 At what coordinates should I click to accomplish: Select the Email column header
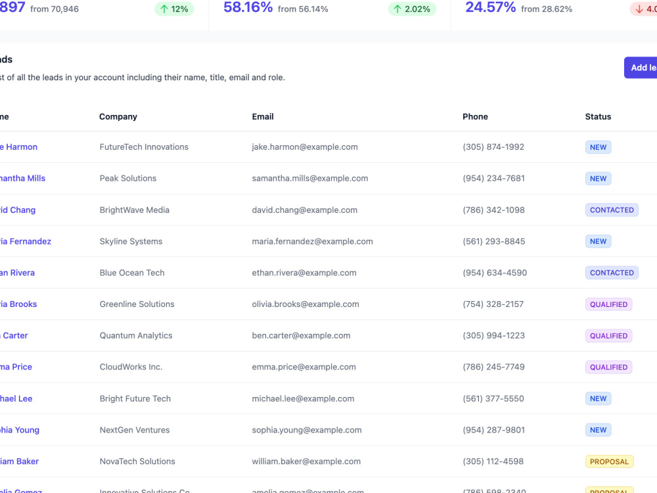click(263, 116)
